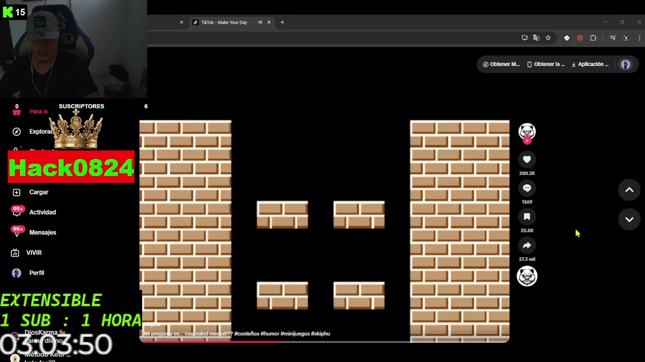This screenshot has height=362, width=645.
Task: Close the tab left of the TikTok tab
Action: click(x=181, y=22)
